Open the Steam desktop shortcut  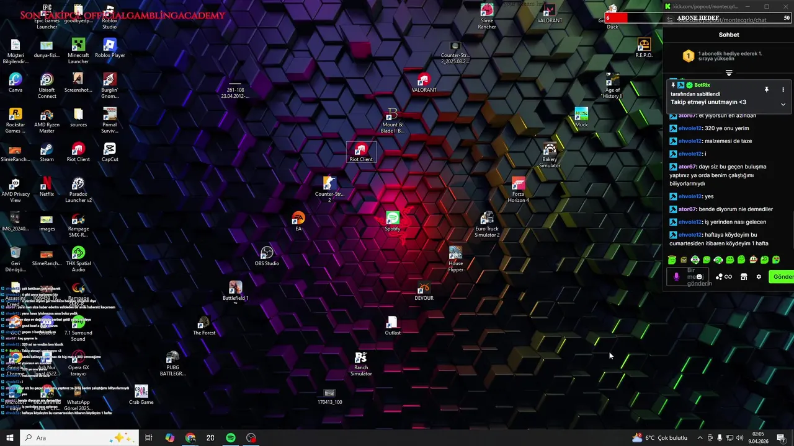[x=47, y=152]
